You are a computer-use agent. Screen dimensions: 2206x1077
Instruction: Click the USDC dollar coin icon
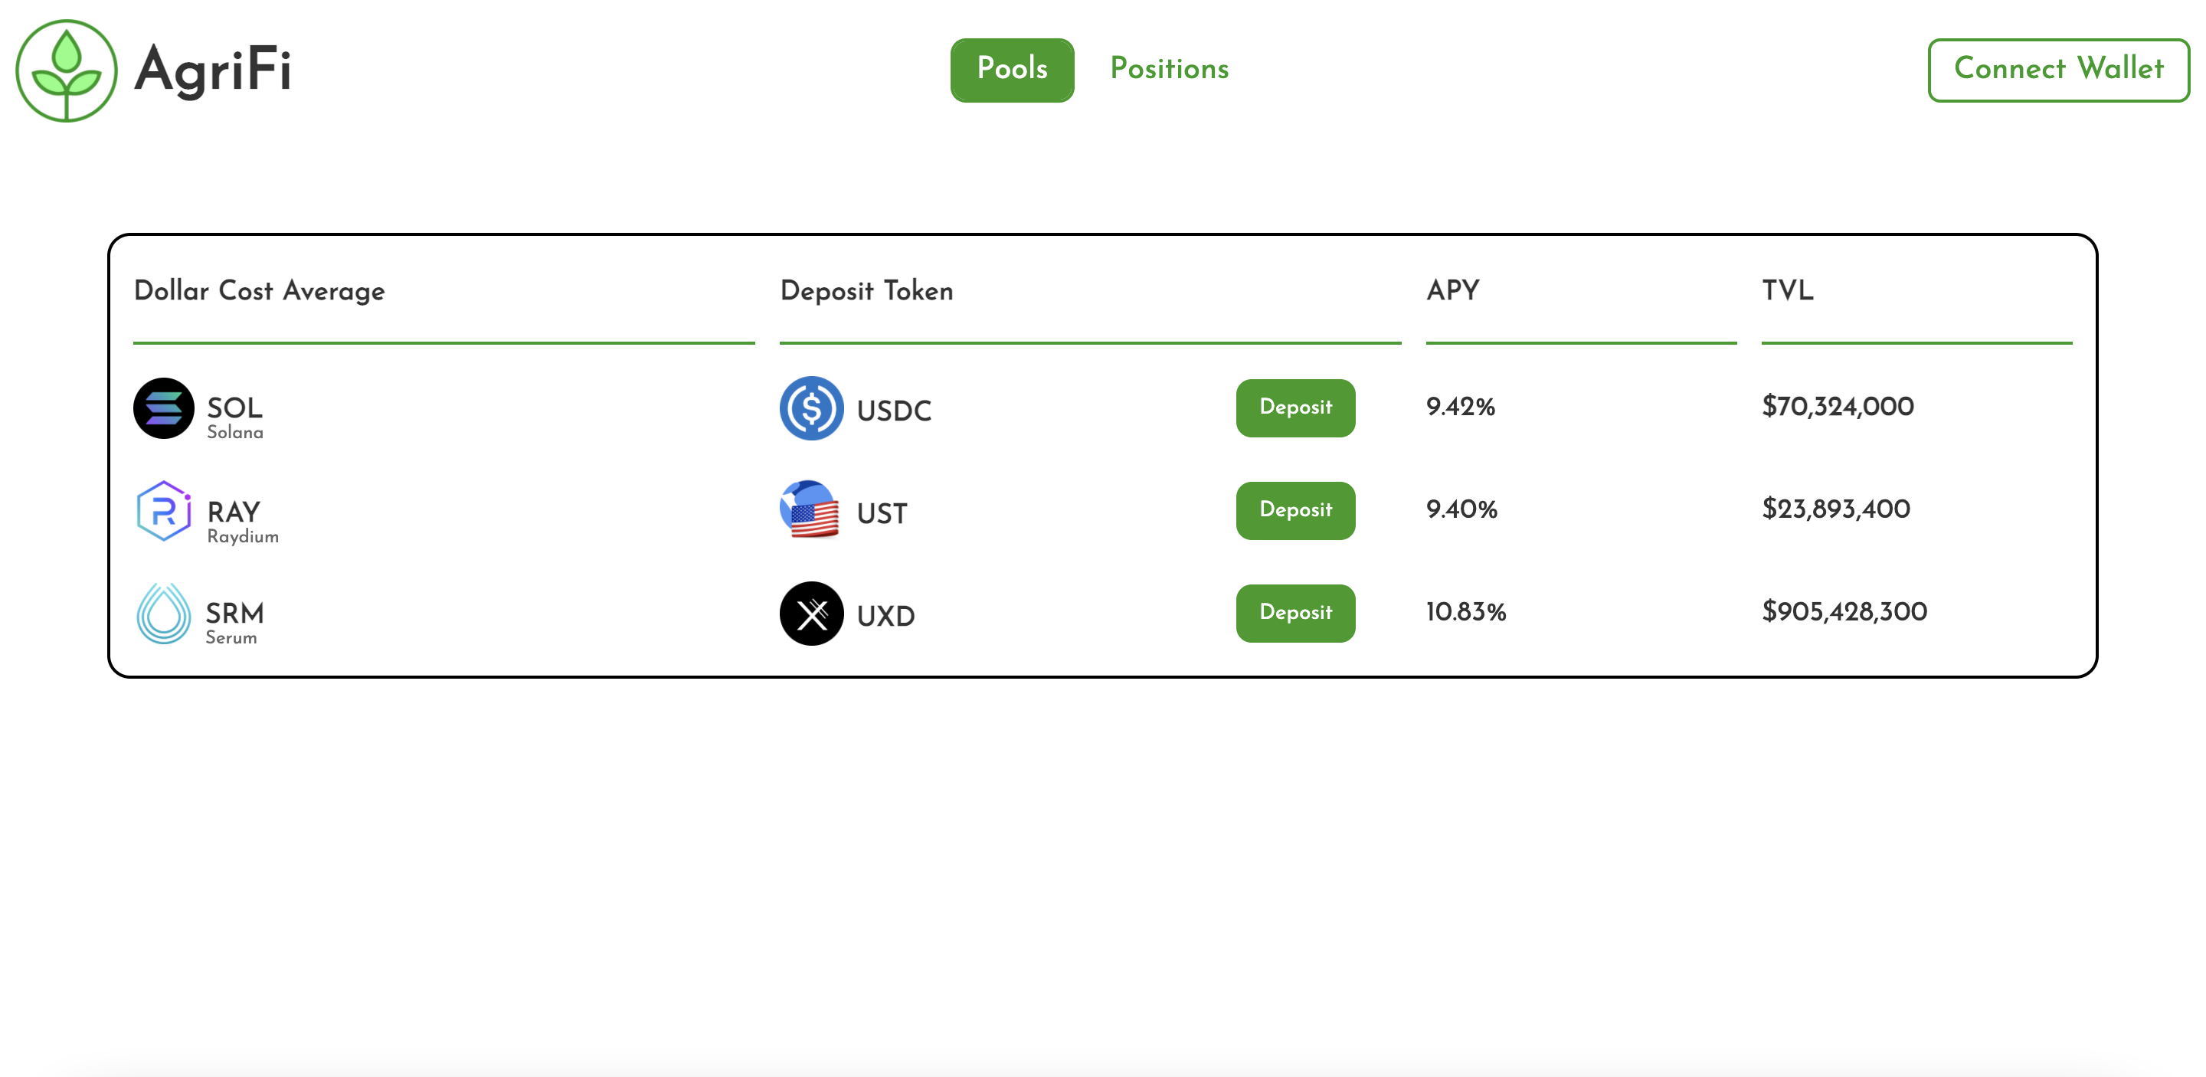(811, 408)
